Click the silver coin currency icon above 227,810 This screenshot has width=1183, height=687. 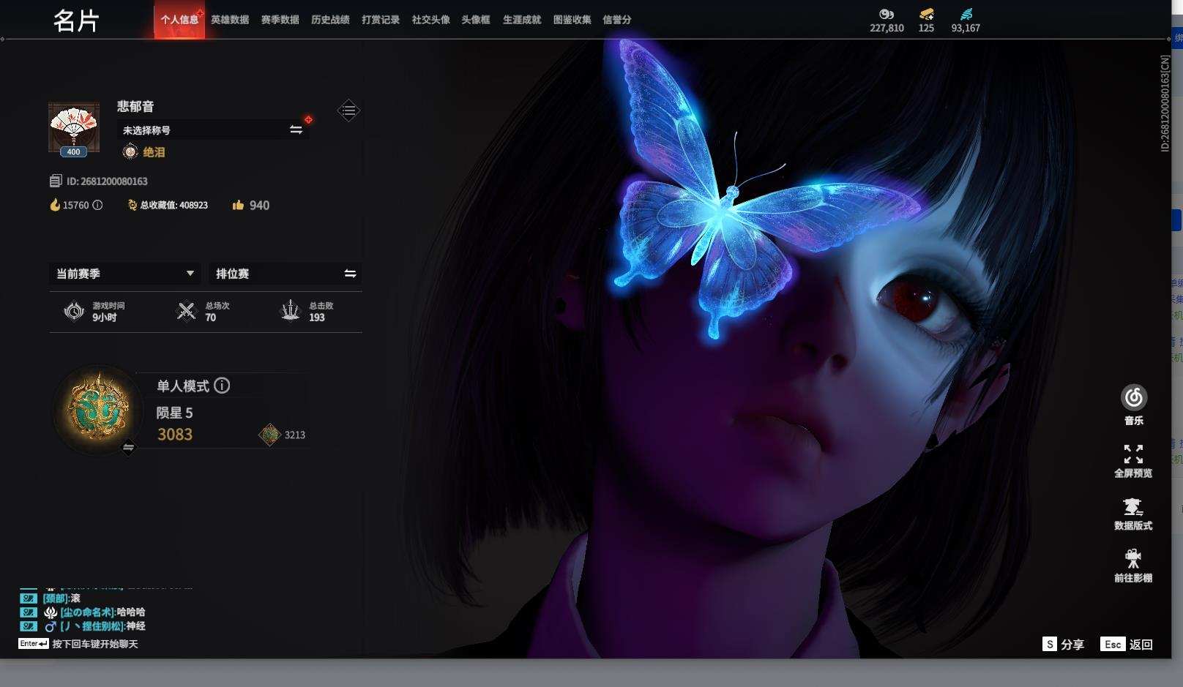click(887, 14)
